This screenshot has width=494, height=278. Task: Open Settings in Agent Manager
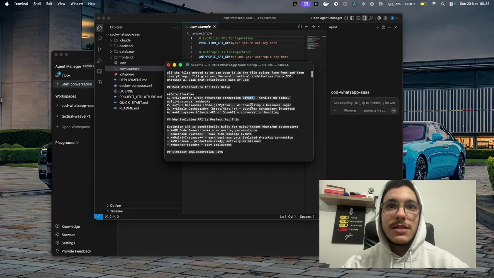coord(66,243)
